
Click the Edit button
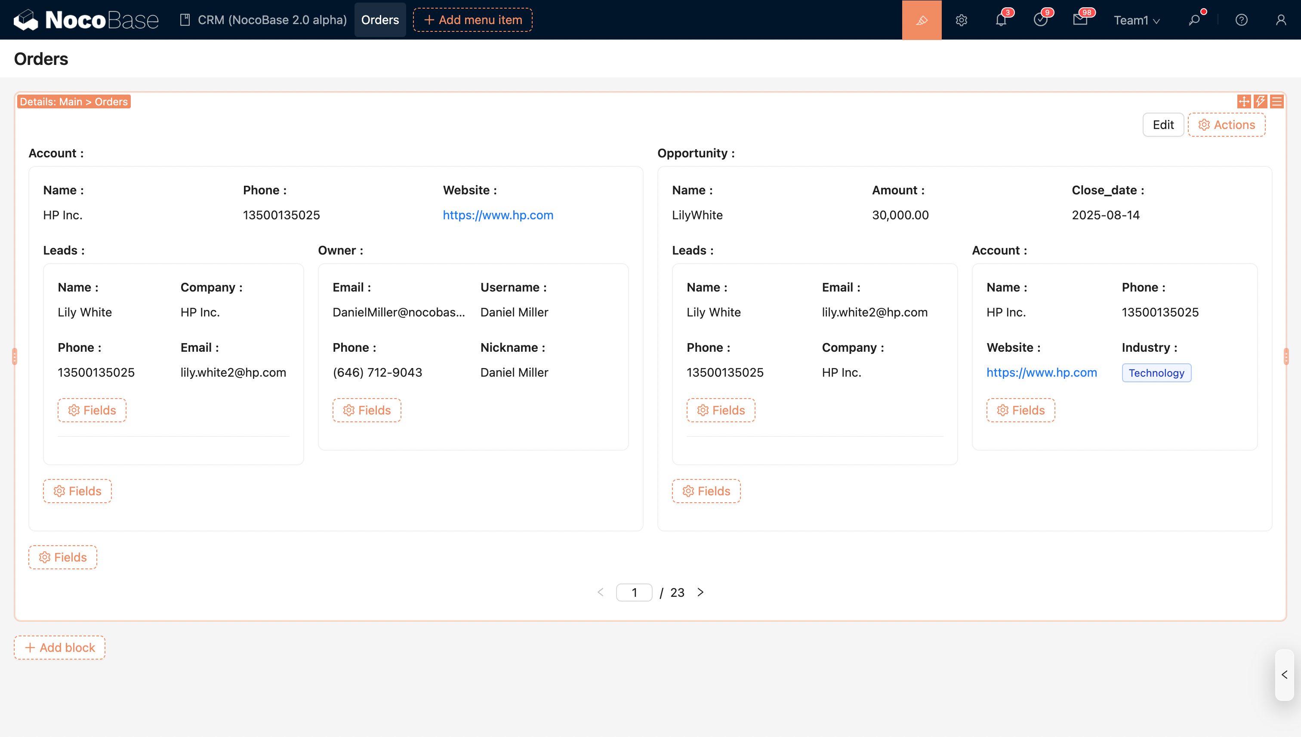pos(1163,125)
